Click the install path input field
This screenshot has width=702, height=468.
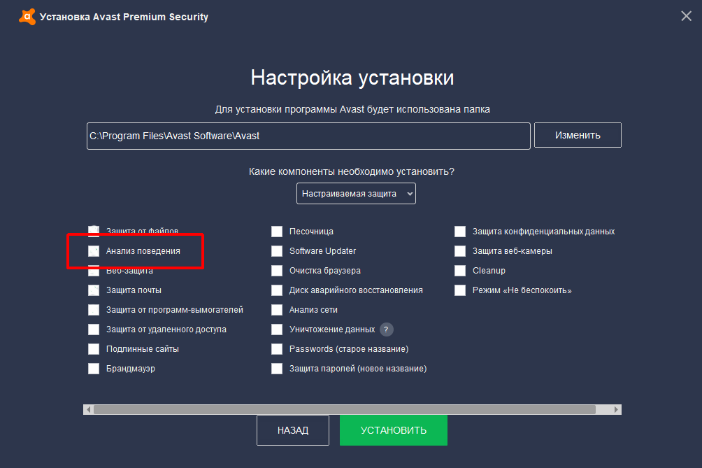(x=308, y=136)
